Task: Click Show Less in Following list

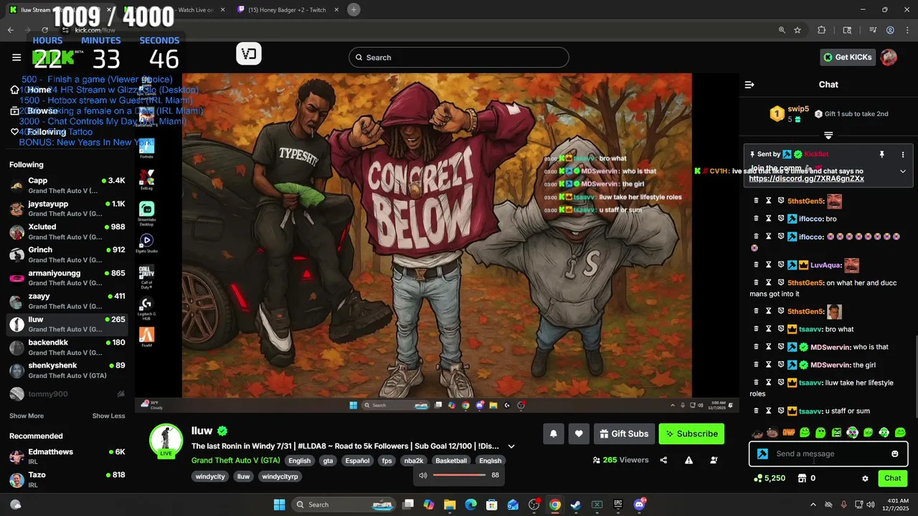Action: pyautogui.click(x=108, y=416)
